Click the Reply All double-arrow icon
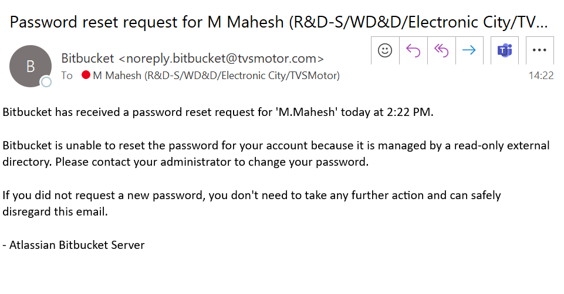This screenshot has width=564, height=294. [x=441, y=50]
